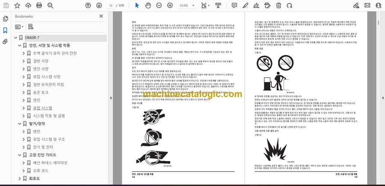Rotate the page with rotate icon
The image size is (385, 186).
tap(290, 6)
